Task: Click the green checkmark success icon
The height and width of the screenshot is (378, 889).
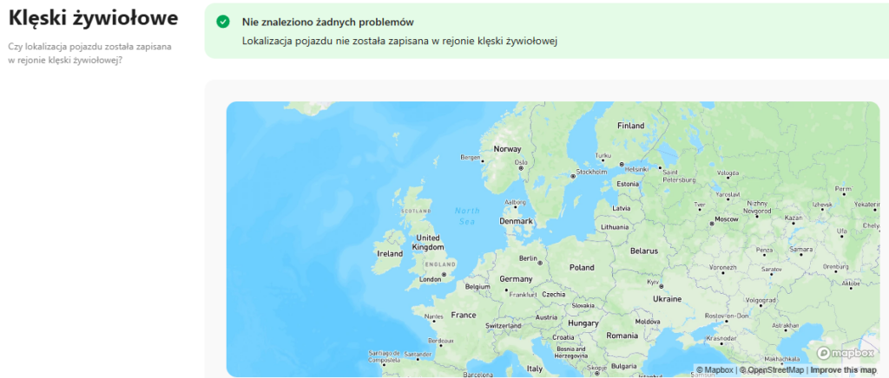Action: (223, 22)
